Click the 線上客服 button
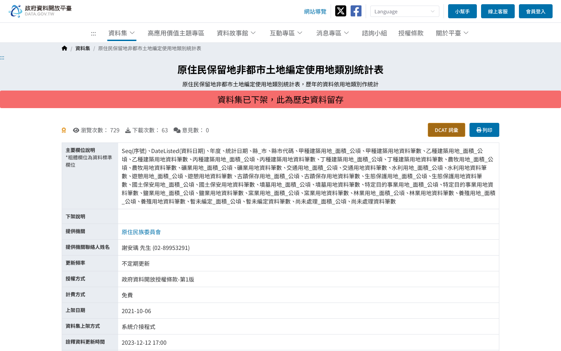This screenshot has width=561, height=351. pos(498,11)
